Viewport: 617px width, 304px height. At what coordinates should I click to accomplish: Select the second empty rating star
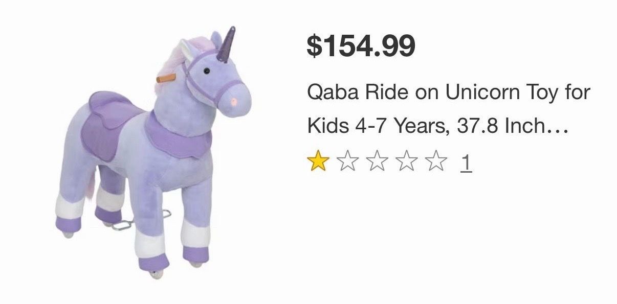coord(348,163)
